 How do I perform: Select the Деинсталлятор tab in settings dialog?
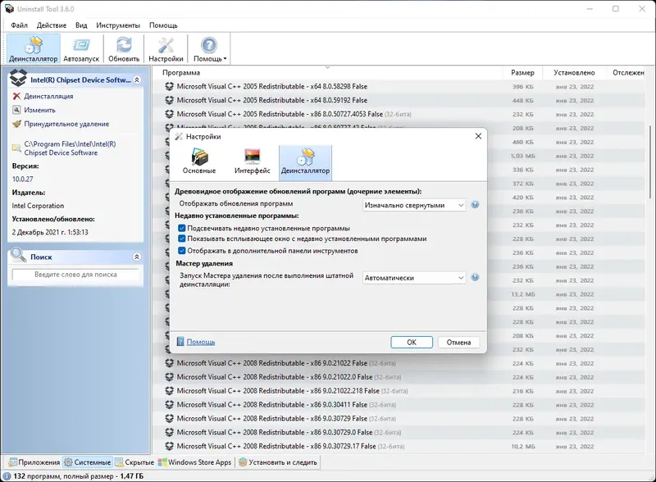coord(305,162)
